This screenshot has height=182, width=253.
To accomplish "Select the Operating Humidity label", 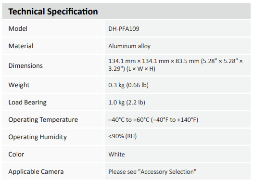I will [38, 137].
